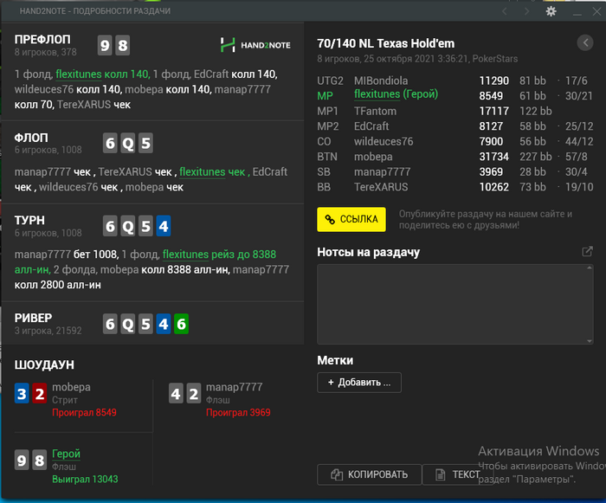Select EdCraft in player list
Viewport: 606px width, 503px height.
click(371, 126)
